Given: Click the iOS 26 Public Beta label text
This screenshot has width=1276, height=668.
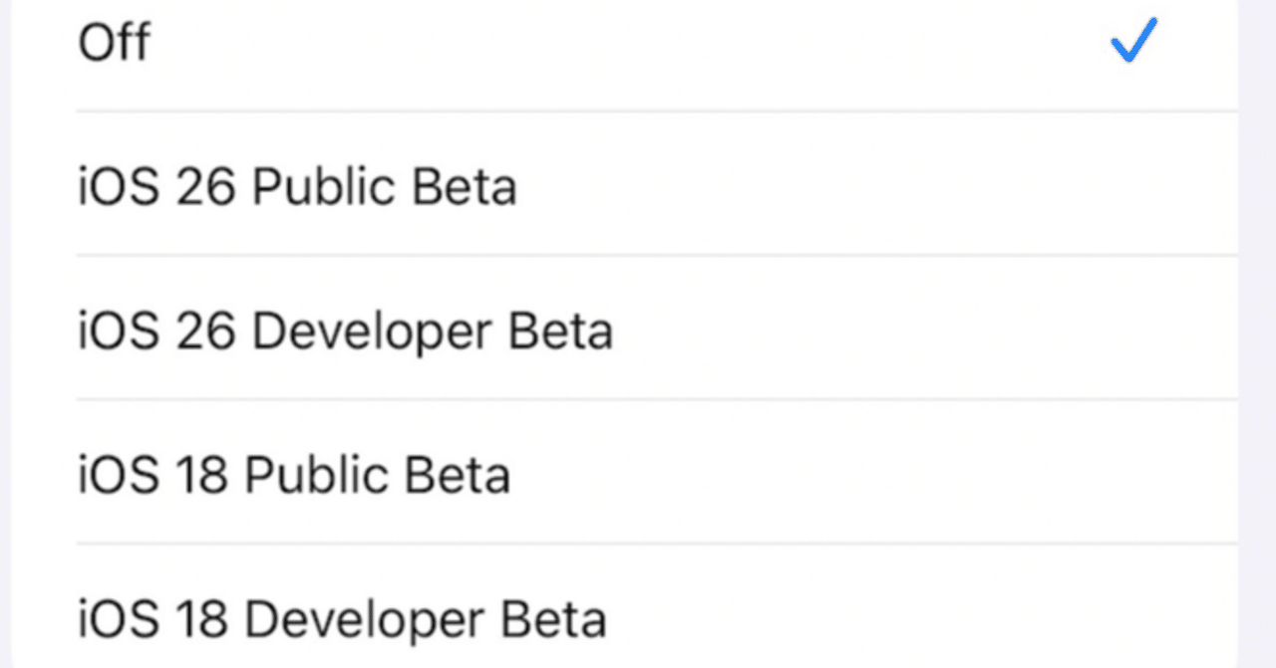Looking at the screenshot, I should coord(296,185).
